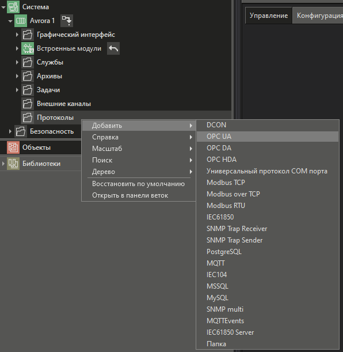Select IEC61850 Server
This screenshot has width=343, height=352.
pos(268,332)
